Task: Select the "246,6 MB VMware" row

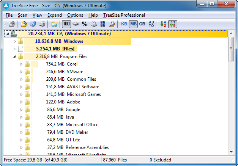Action: (65, 72)
